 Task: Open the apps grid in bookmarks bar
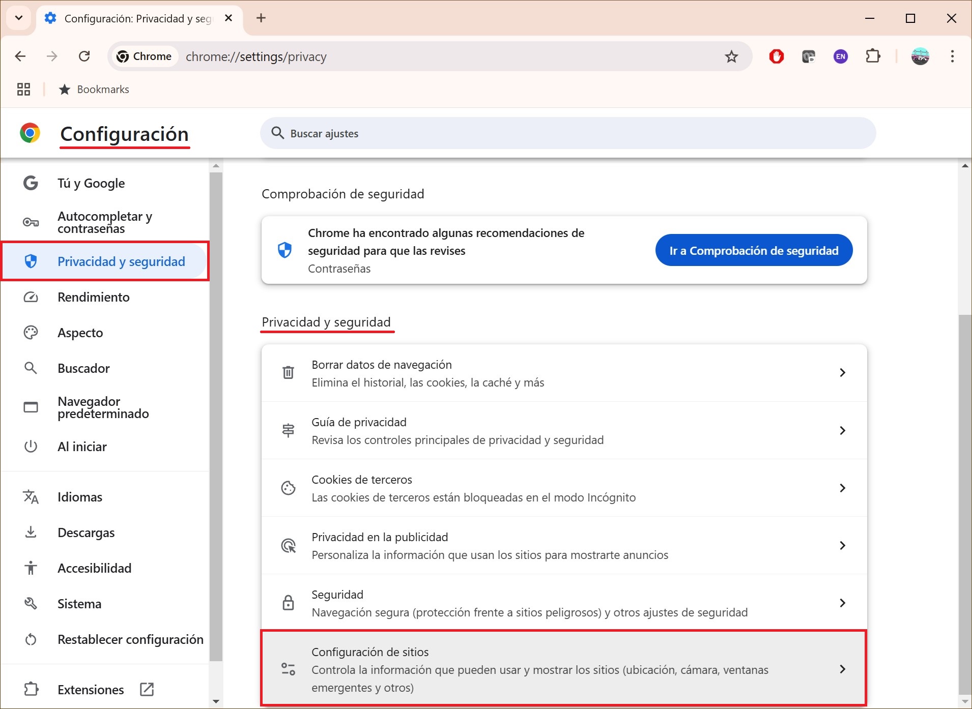pos(23,90)
